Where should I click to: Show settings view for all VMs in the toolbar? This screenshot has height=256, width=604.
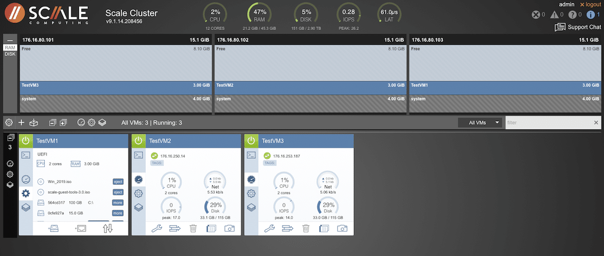pos(91,122)
